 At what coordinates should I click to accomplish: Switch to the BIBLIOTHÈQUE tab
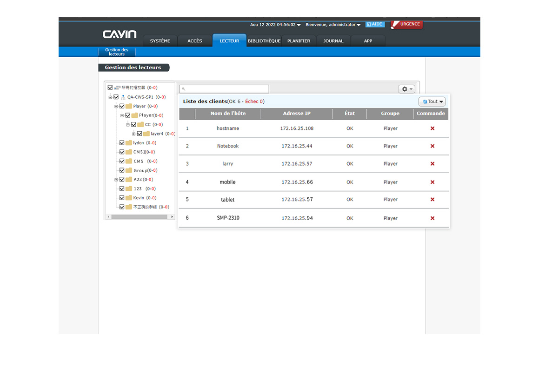(264, 41)
